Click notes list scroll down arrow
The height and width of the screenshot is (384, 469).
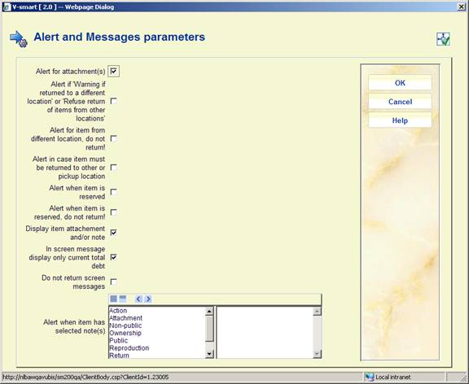pos(209,354)
